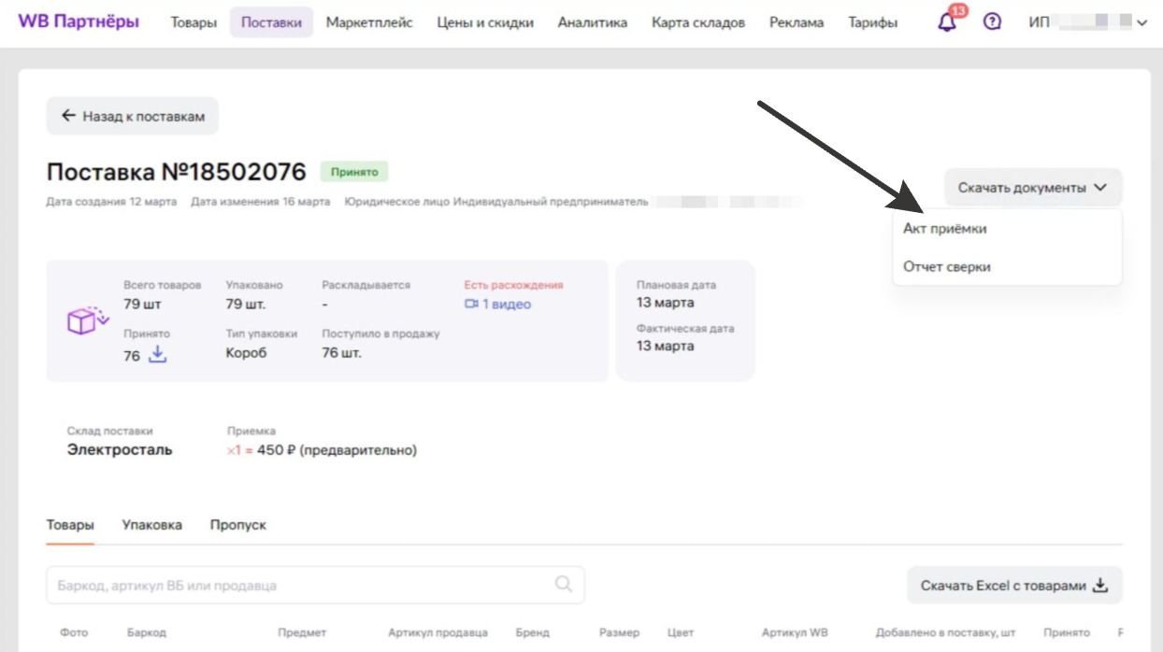This screenshot has height=652, width=1163.
Task: Open the Аналитика section
Action: coord(593,22)
